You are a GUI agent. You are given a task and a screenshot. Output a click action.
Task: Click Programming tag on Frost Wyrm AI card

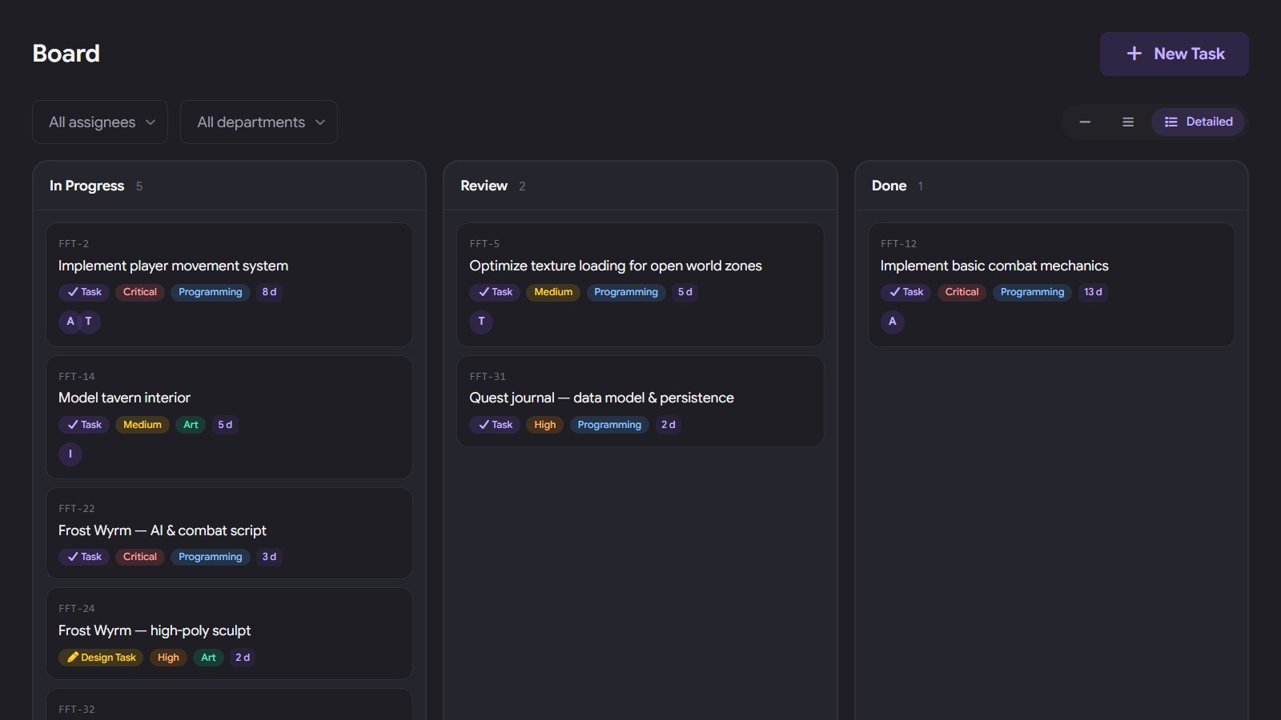(211, 557)
